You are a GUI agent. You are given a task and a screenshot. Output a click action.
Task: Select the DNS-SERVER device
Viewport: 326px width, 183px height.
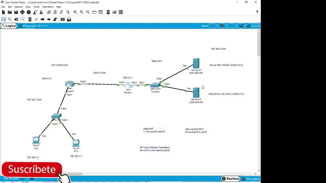pos(196,63)
